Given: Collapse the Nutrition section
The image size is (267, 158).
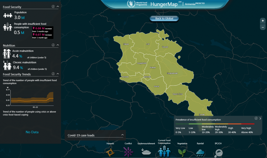Looking at the screenshot, I should (x=58, y=45).
